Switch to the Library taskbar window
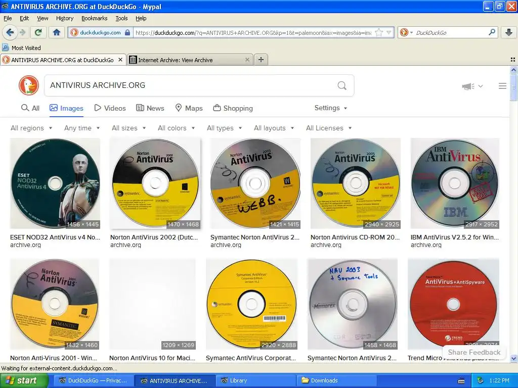The image size is (518, 388). click(x=256, y=380)
